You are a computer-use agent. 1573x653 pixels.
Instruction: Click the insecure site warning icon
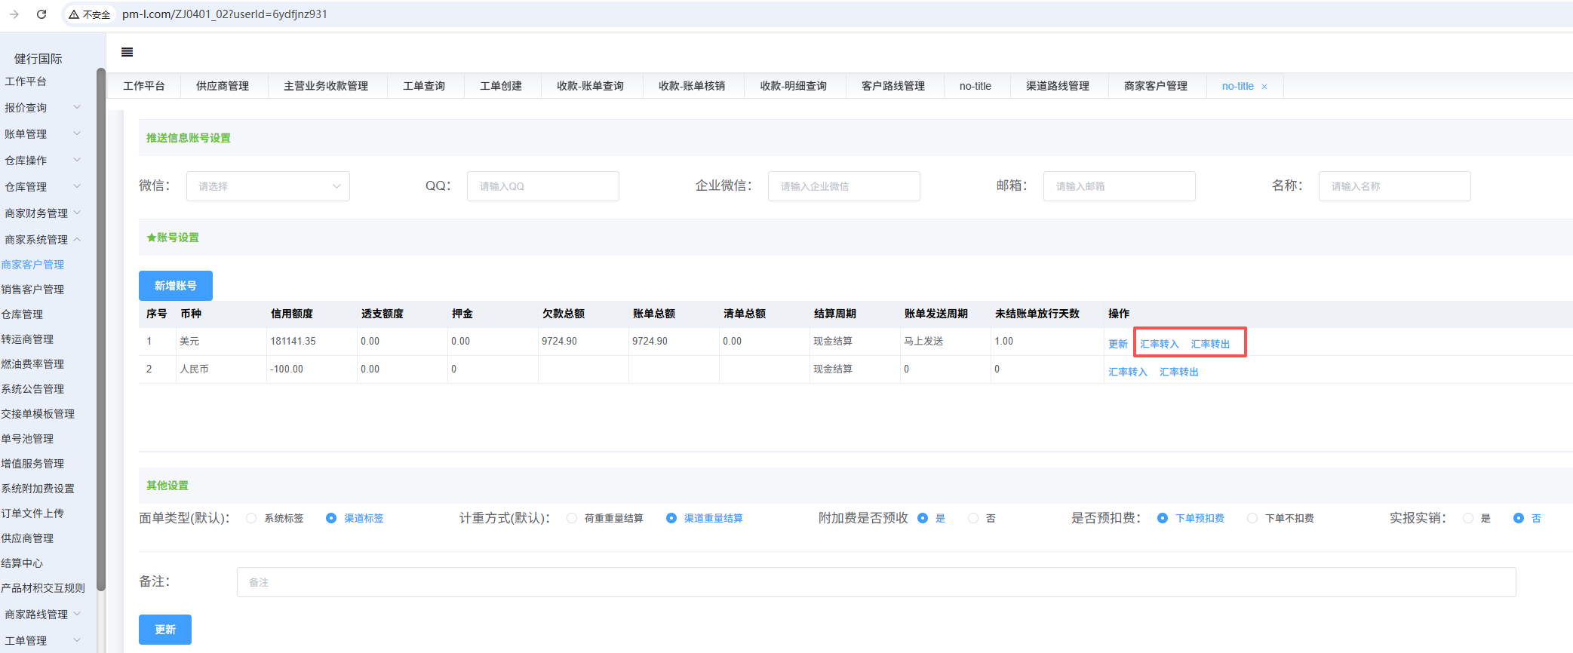click(x=74, y=14)
